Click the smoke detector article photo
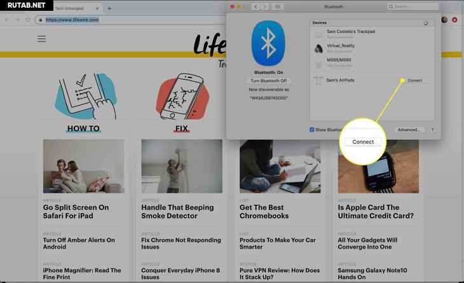The width and height of the screenshot is (464, 283). pos(182,167)
